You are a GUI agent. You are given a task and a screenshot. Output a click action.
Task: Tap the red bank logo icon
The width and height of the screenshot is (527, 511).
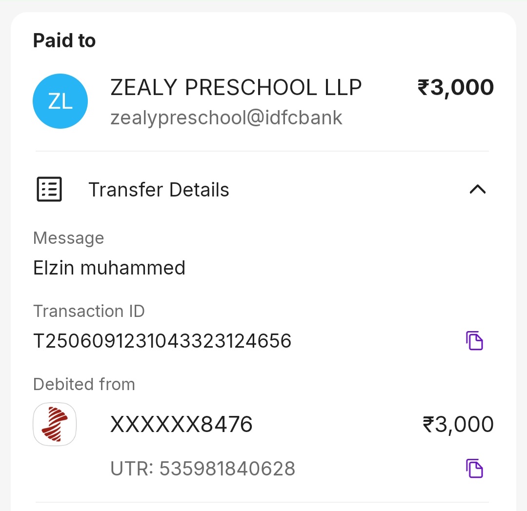pyautogui.click(x=55, y=424)
